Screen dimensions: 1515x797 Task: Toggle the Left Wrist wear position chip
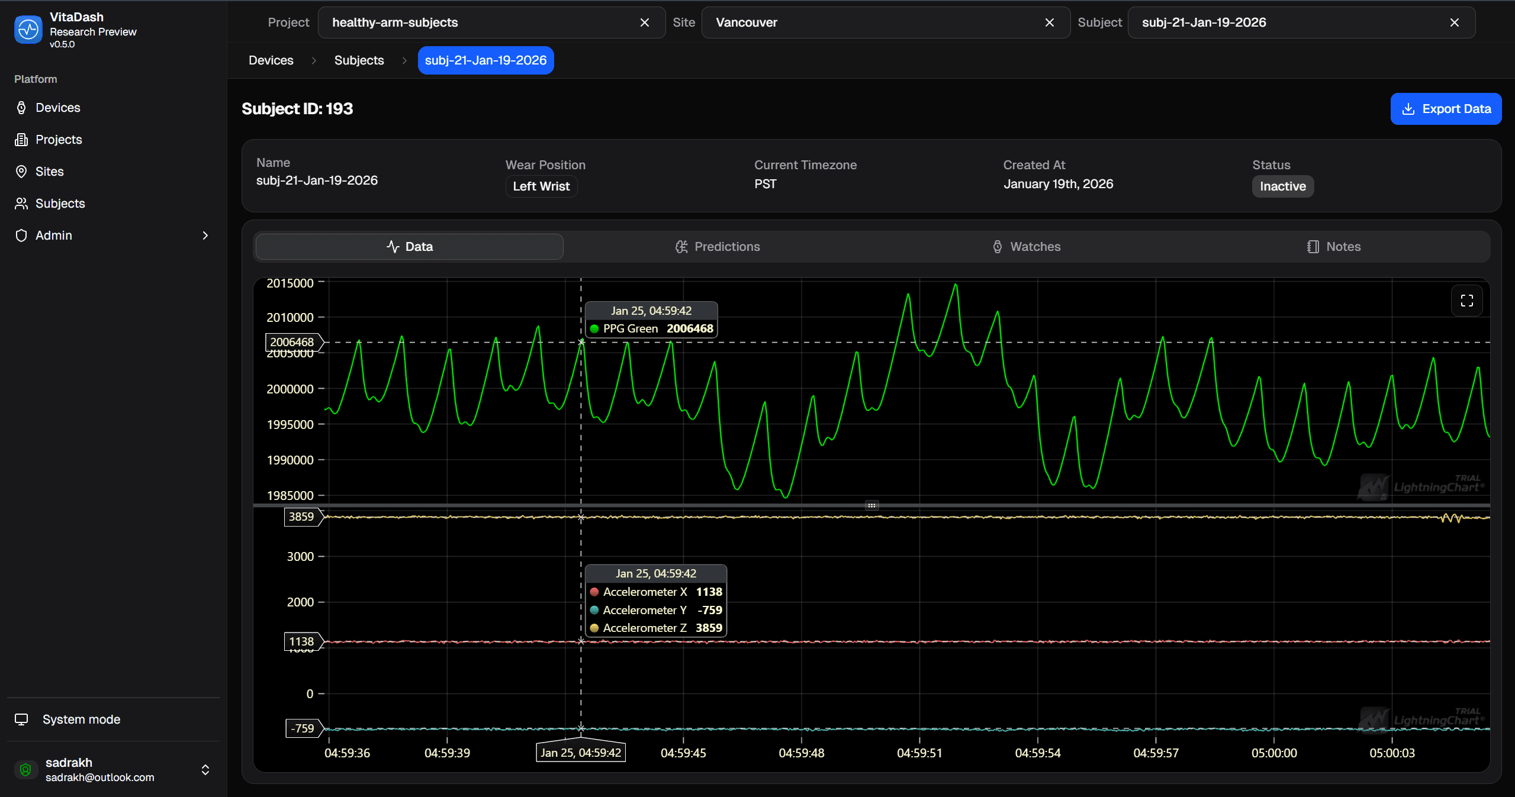click(x=541, y=186)
